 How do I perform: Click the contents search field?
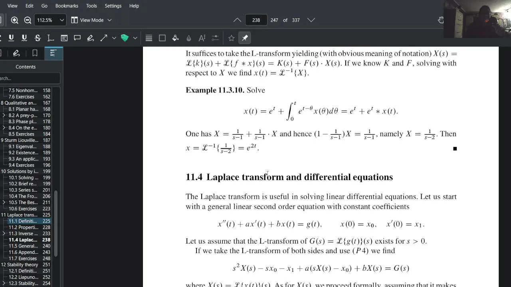[x=30, y=78]
